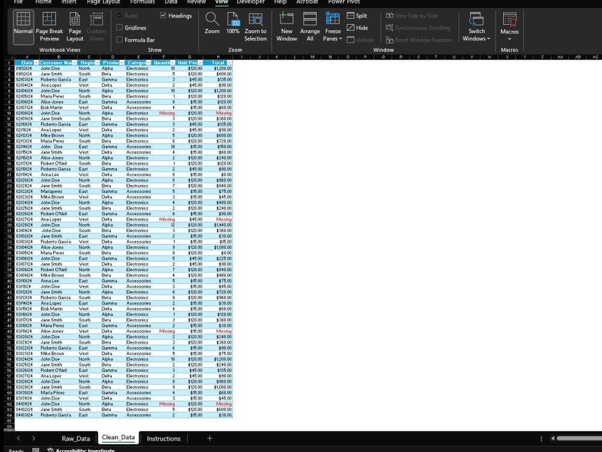This screenshot has width=602, height=452.
Task: Click Arrange All windows
Action: point(310,27)
